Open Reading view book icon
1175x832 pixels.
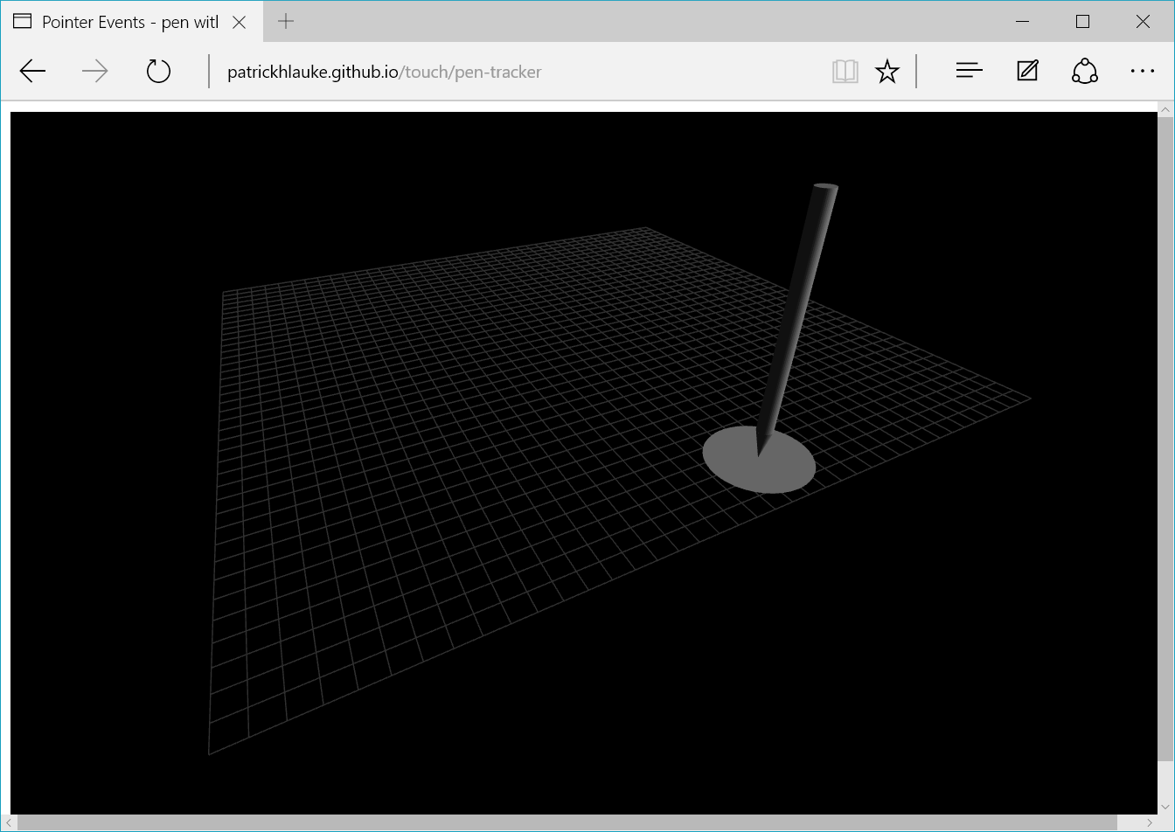845,72
